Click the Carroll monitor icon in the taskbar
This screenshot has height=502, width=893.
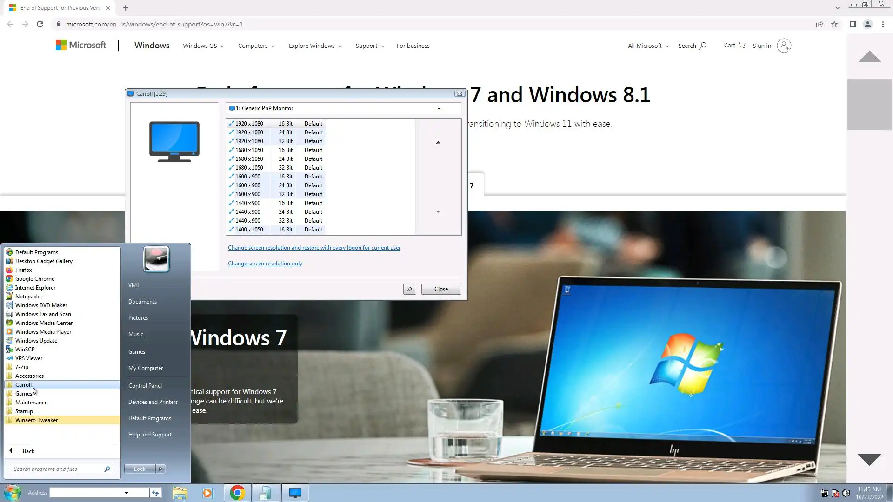coord(295,493)
